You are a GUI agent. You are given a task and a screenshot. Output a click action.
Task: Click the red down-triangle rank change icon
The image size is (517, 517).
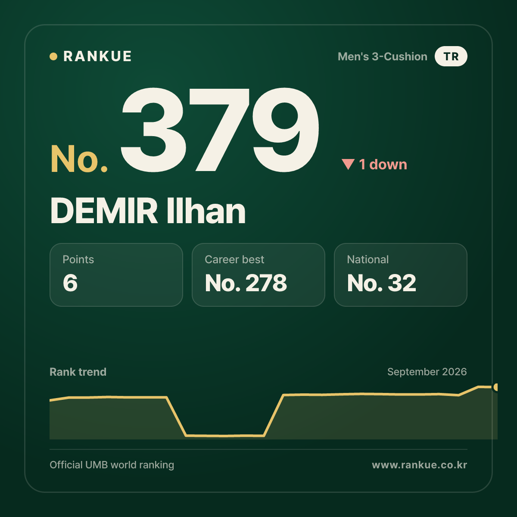tap(348, 164)
